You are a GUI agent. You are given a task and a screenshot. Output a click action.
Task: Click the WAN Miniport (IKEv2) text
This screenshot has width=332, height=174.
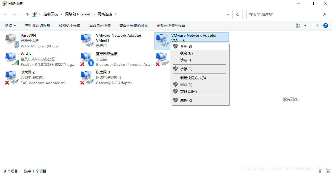pyautogui.click(x=40, y=46)
